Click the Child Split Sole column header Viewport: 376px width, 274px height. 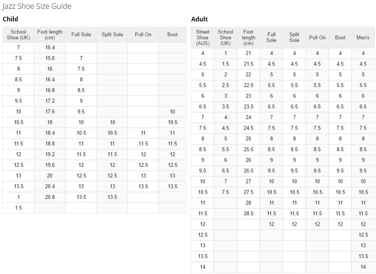pyautogui.click(x=112, y=35)
